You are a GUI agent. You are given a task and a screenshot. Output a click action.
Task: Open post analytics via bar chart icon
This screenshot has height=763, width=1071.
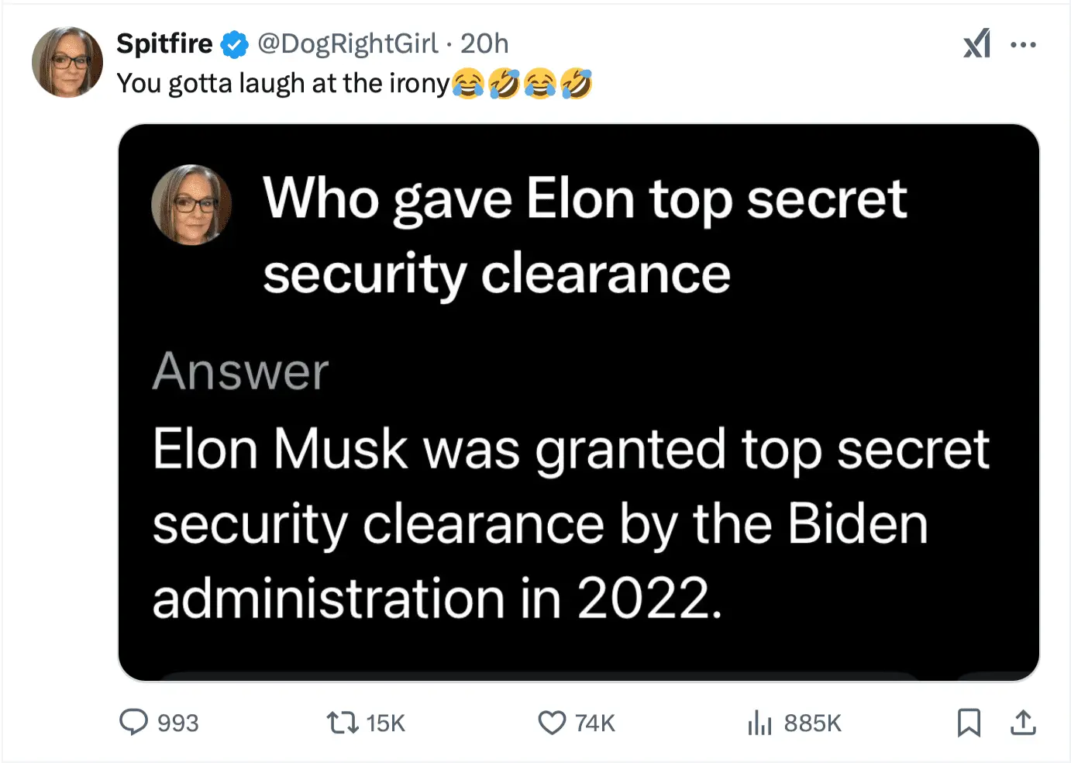point(759,723)
